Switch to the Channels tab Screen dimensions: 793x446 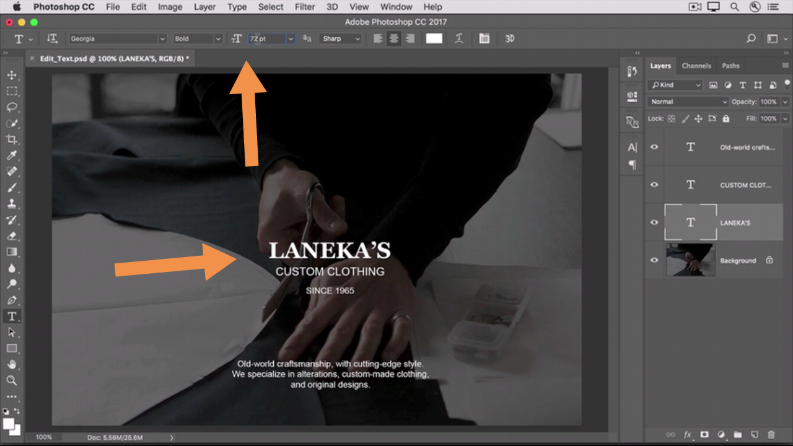696,66
